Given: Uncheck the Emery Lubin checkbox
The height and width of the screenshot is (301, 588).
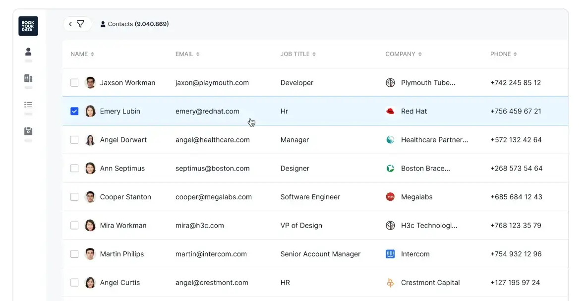Looking at the screenshot, I should (74, 111).
